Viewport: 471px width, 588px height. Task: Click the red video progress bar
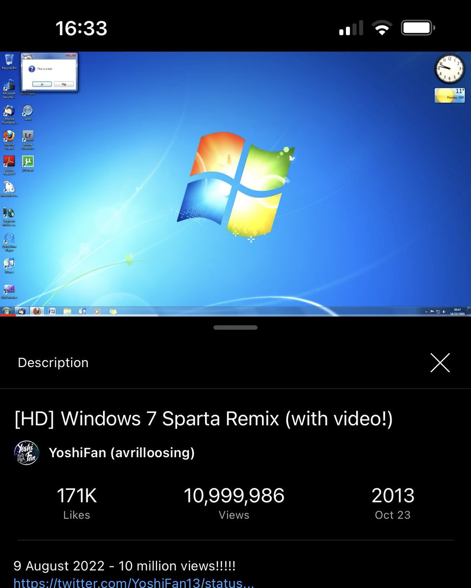[8, 316]
